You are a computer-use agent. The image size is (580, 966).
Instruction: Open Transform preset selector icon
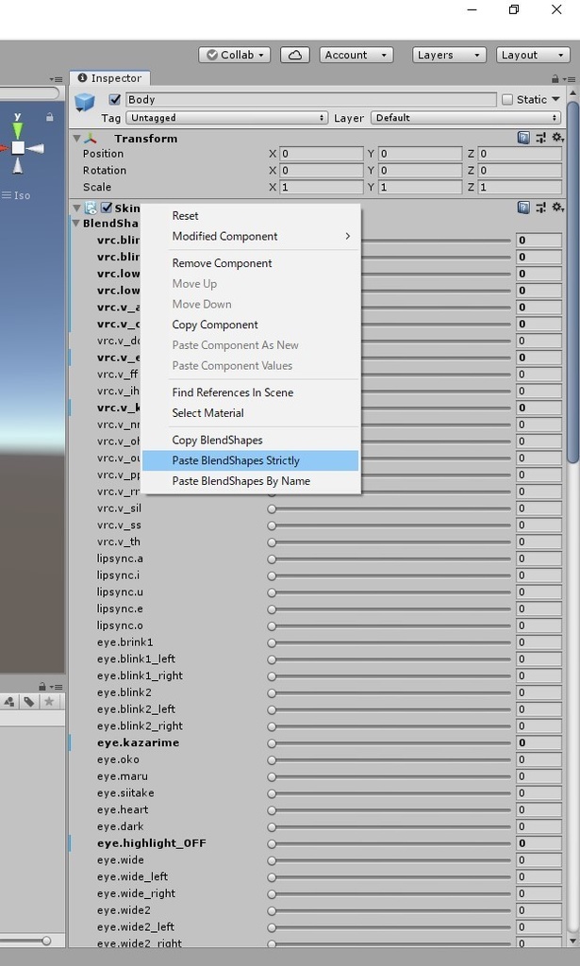click(540, 138)
